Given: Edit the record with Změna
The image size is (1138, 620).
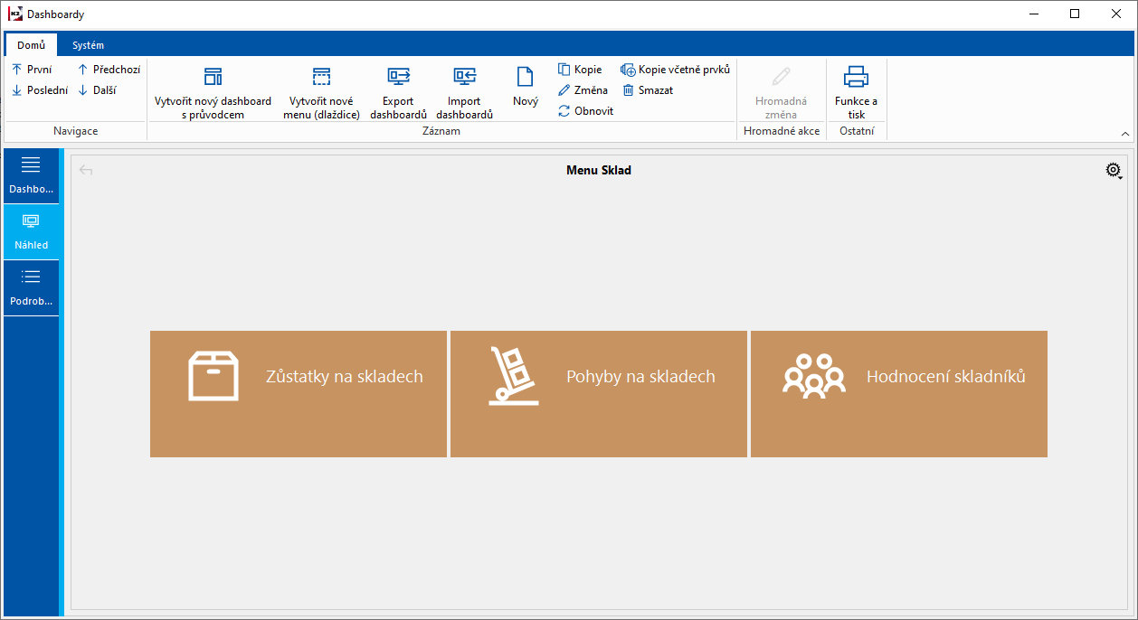Looking at the screenshot, I should tap(583, 90).
